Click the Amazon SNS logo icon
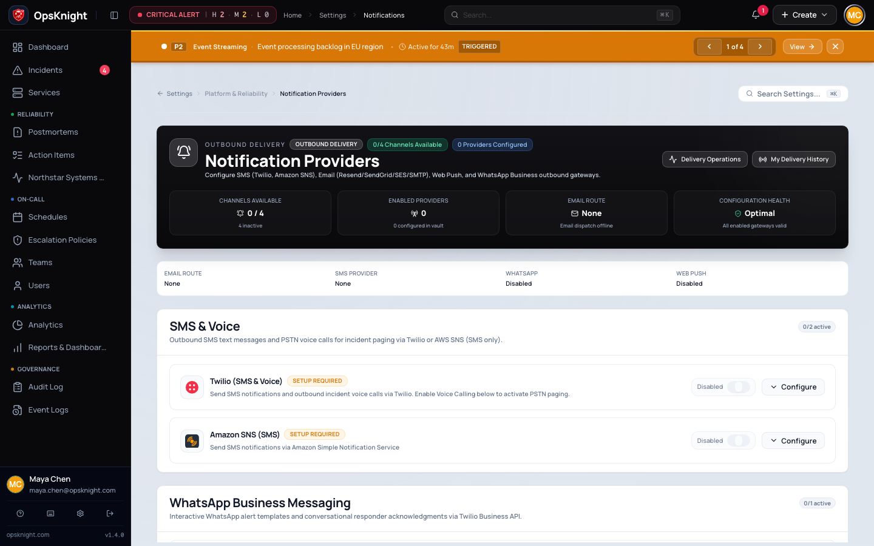Viewport: 874px width, 546px height. coord(192,441)
